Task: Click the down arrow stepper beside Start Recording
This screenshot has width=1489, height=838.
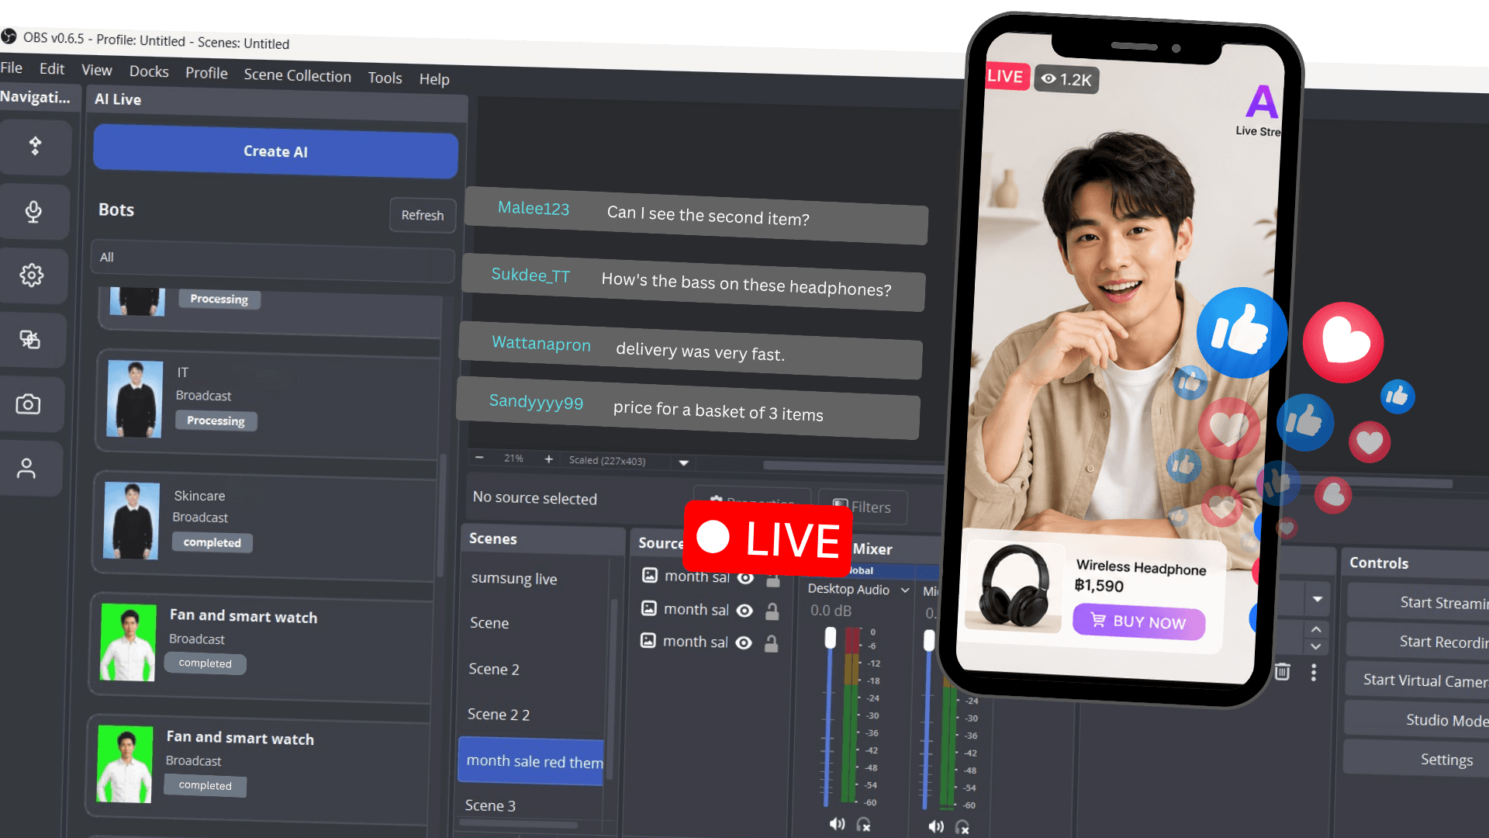Action: (1316, 646)
